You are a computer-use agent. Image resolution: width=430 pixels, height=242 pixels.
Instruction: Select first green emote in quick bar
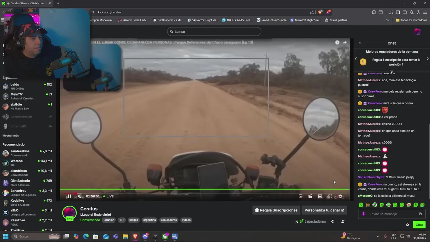point(361,205)
